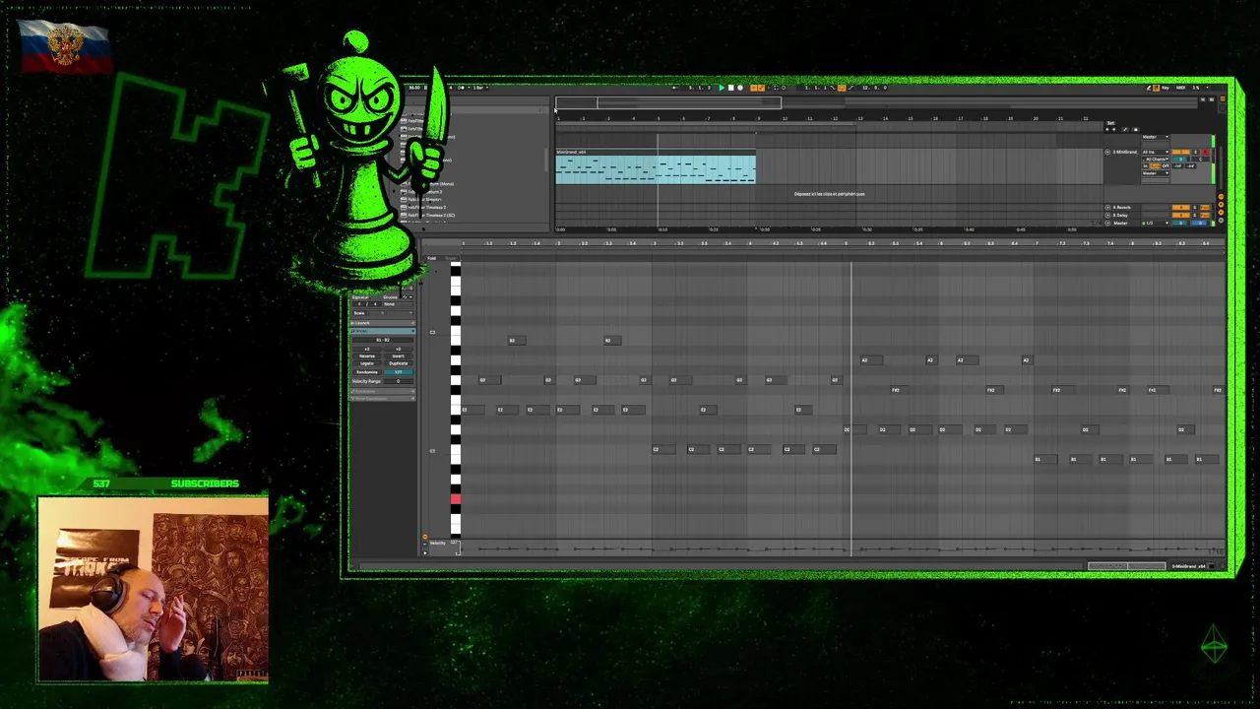Screen dimensions: 1260x709
Task: Click the red highlighted piano key
Action: click(x=456, y=500)
